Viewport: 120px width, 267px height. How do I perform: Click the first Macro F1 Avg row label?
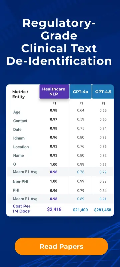(x=25, y=172)
